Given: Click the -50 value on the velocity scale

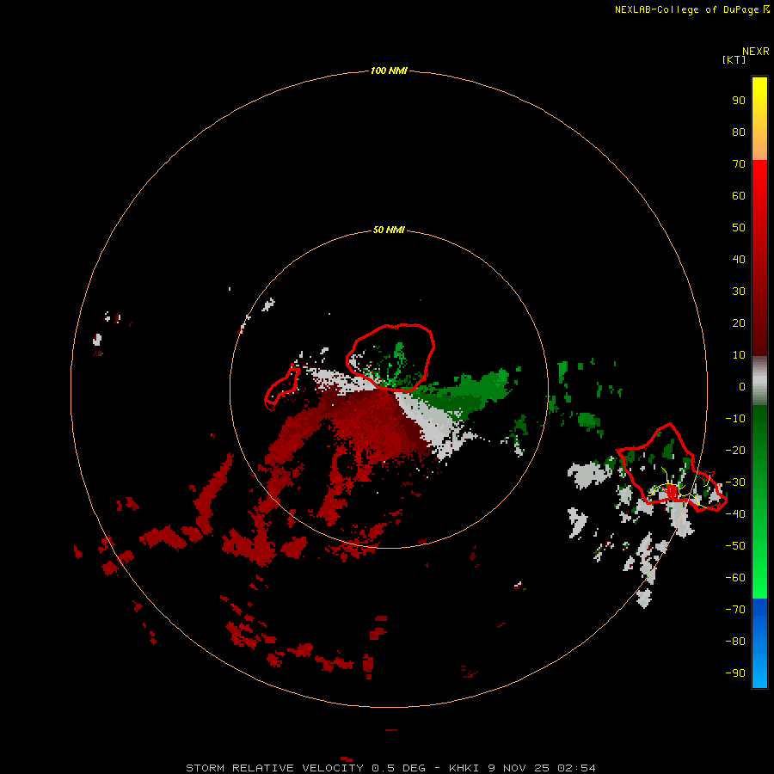Looking at the screenshot, I should [735, 546].
